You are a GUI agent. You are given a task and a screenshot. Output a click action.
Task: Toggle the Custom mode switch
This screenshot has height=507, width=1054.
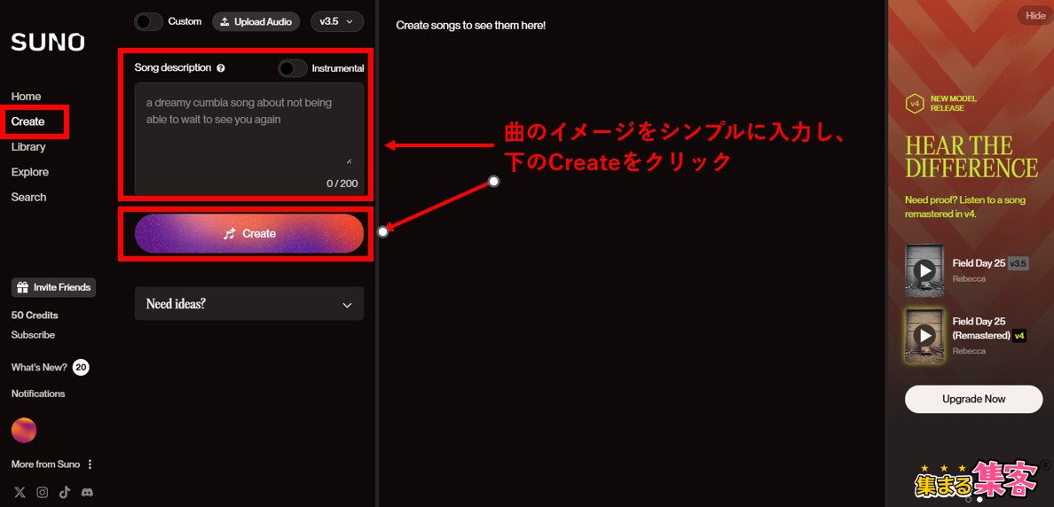(148, 21)
